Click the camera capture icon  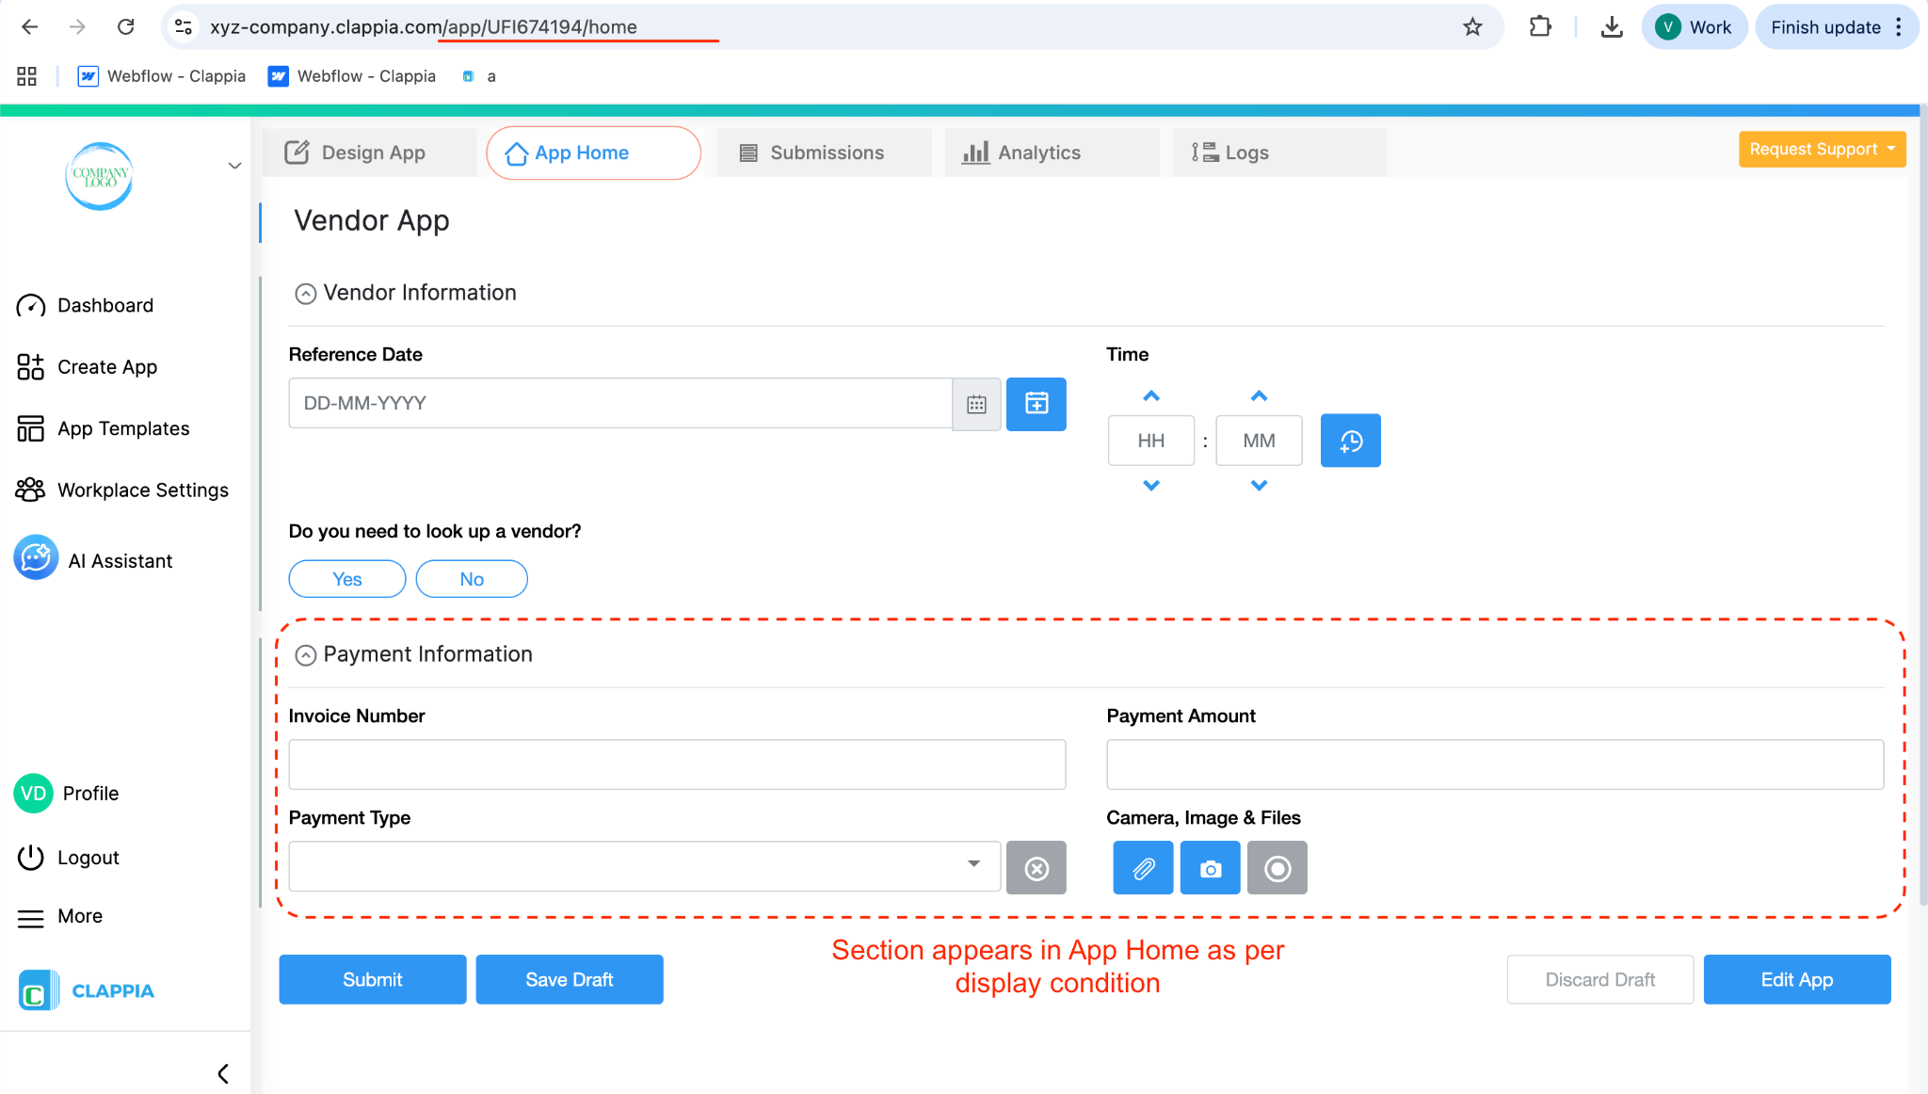[1210, 868]
